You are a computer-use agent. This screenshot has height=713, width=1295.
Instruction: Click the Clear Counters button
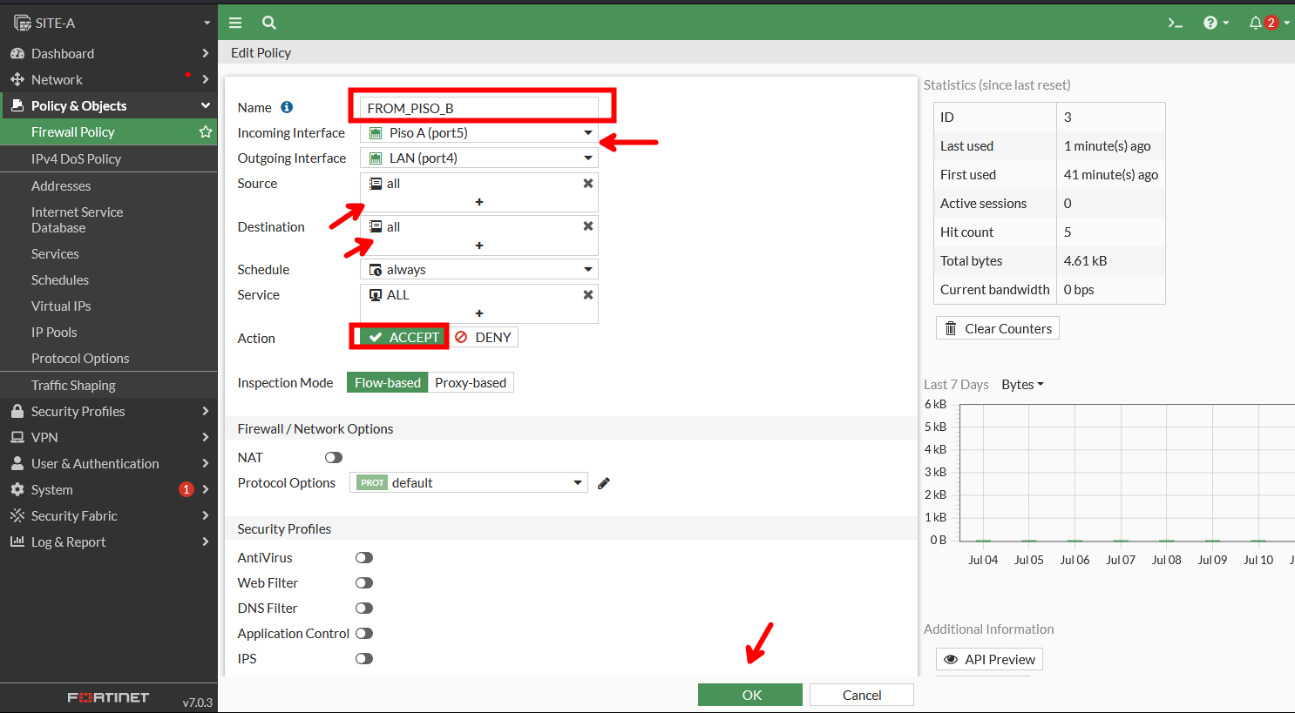point(998,329)
